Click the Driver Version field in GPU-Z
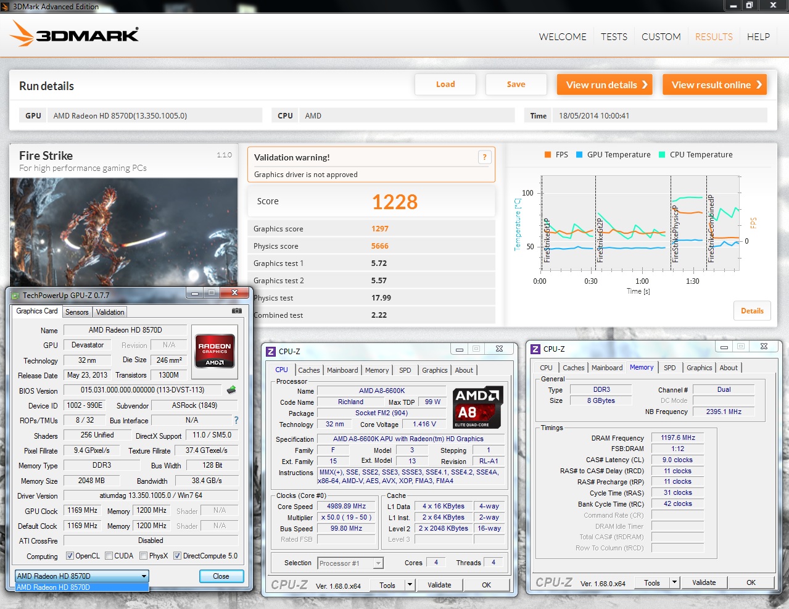 point(151,495)
